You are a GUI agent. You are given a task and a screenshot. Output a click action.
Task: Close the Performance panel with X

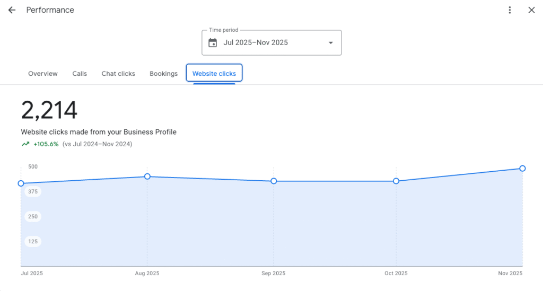[531, 10]
